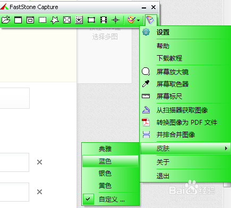Select Capture Scrolling Window tool

click(x=79, y=20)
